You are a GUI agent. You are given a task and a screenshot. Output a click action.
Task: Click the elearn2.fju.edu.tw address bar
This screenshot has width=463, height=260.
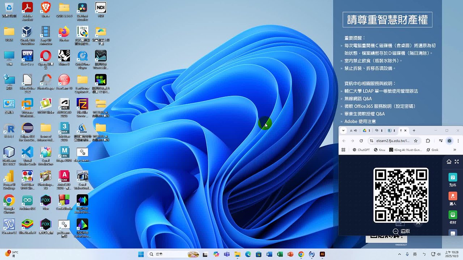394,141
